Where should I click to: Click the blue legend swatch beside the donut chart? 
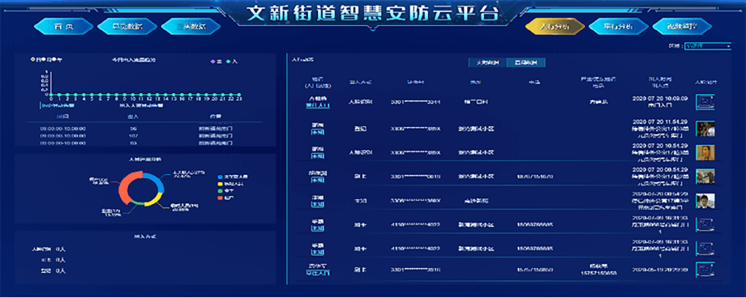[220, 177]
